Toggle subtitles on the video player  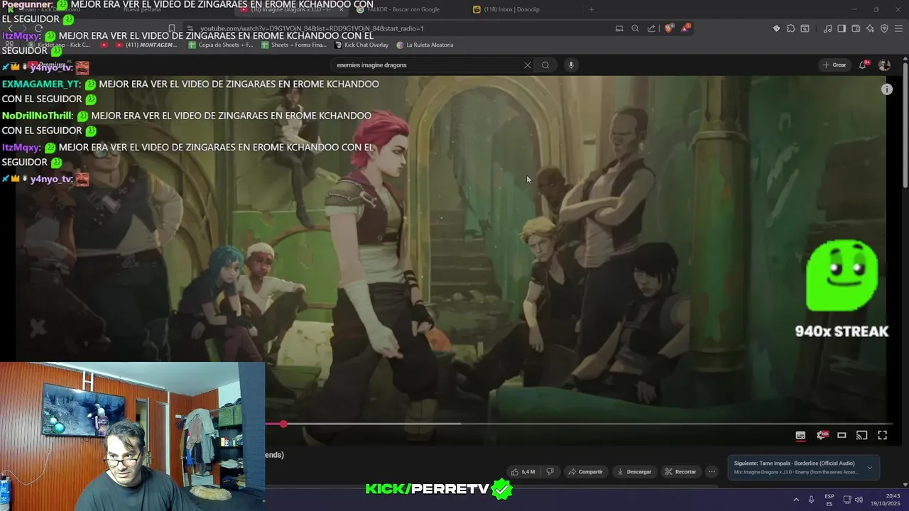point(800,435)
